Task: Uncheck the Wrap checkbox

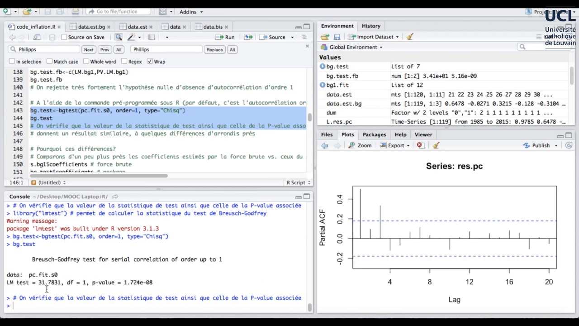Action: 149,62
